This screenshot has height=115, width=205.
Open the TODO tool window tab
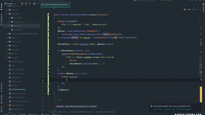(23, 114)
